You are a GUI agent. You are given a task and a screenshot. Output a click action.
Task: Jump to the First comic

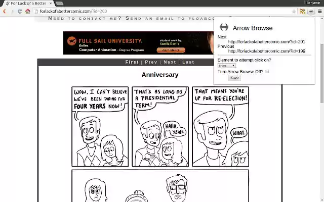(132, 62)
